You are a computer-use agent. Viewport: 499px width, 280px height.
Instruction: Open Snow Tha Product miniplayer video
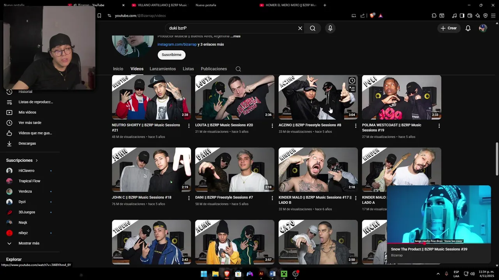(x=439, y=214)
